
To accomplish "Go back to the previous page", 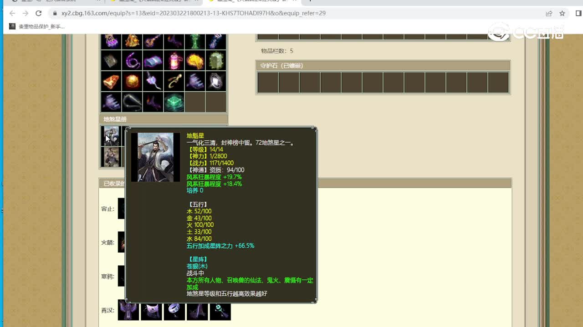I will pyautogui.click(x=12, y=13).
